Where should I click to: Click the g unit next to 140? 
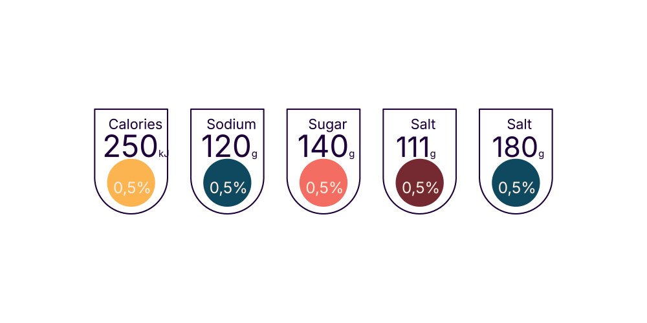[x=351, y=154]
